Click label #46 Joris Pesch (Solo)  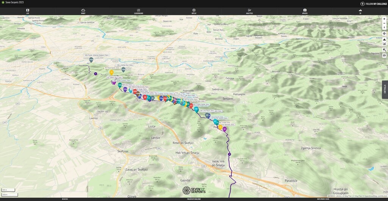[x=207, y=111]
